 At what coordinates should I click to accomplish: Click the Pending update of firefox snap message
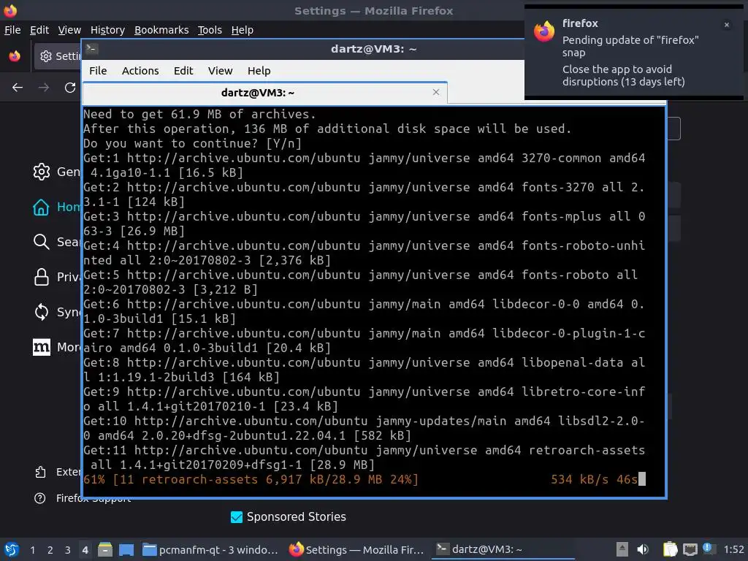click(x=630, y=46)
